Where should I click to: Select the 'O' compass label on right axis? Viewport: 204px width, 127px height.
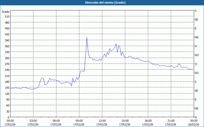pos(196,64)
